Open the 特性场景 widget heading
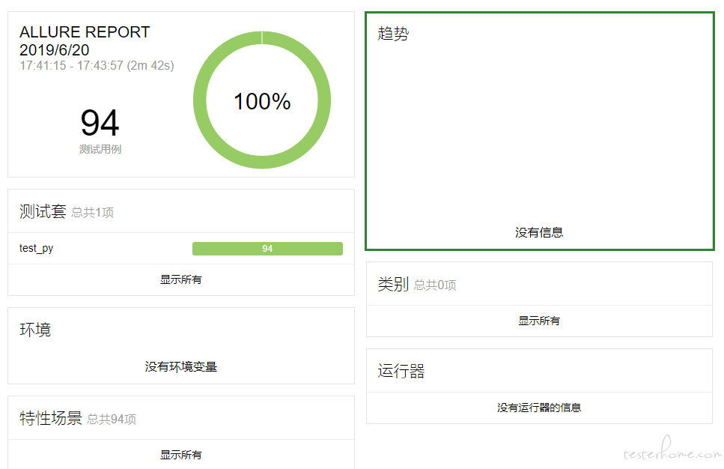This screenshot has height=469, width=724. click(x=51, y=418)
